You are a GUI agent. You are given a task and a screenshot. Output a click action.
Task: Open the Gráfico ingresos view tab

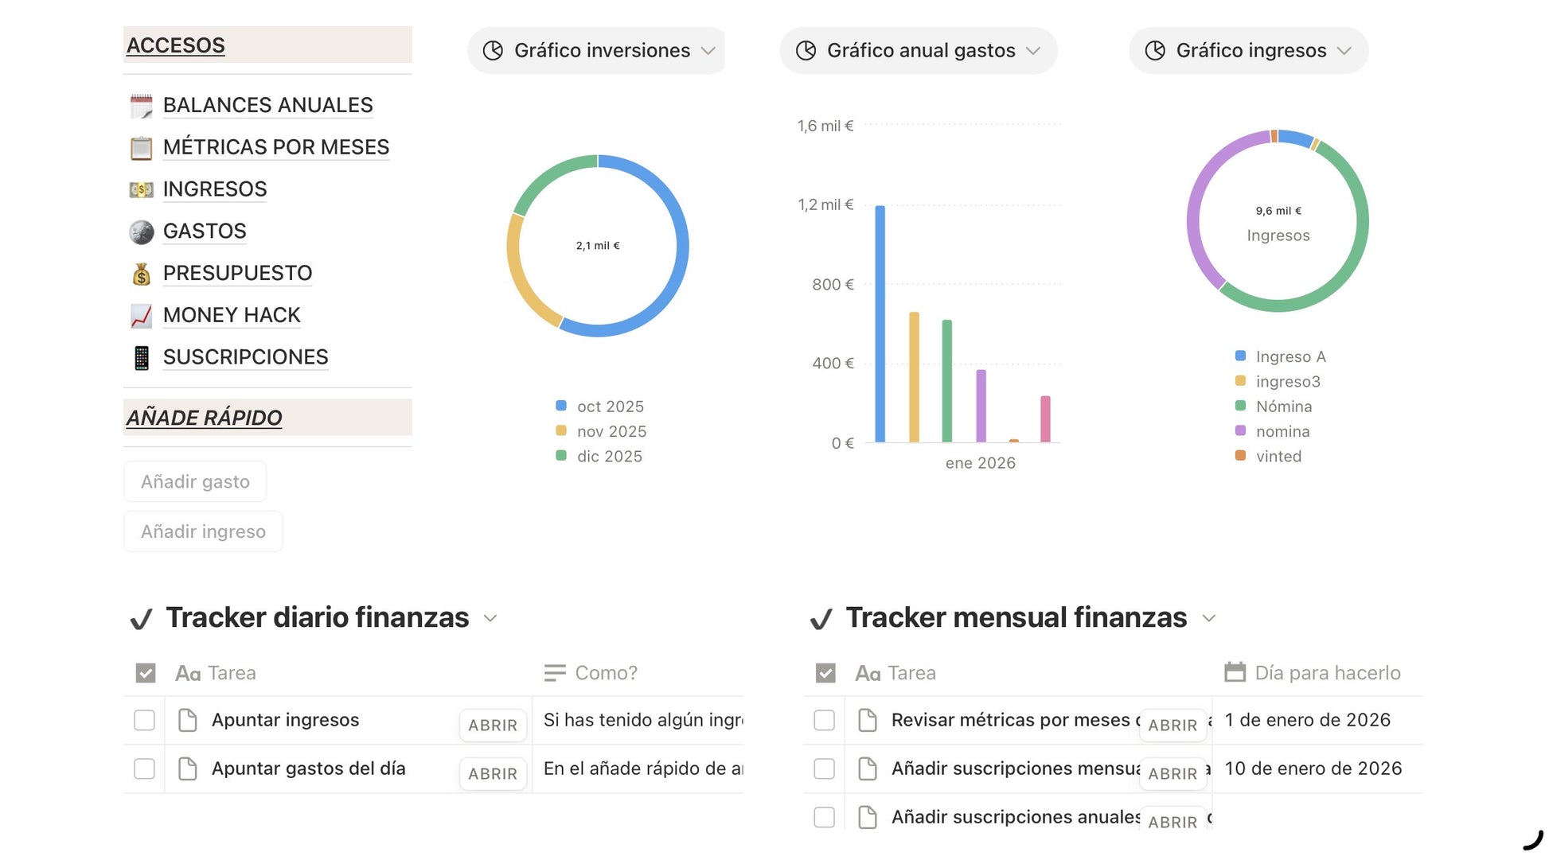pyautogui.click(x=1248, y=51)
